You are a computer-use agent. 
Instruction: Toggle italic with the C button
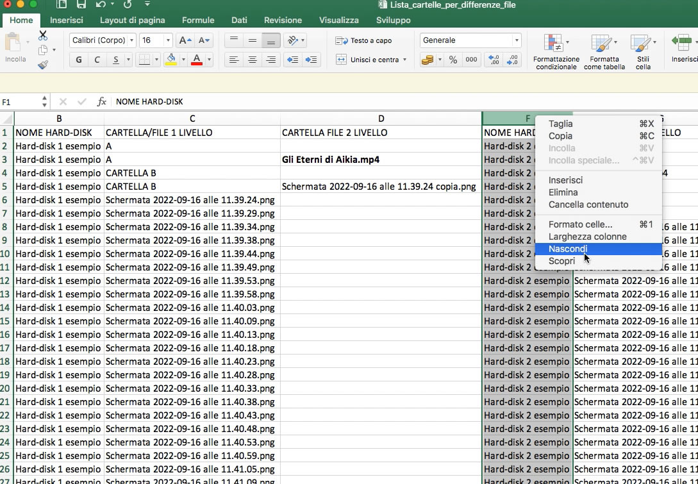(97, 60)
